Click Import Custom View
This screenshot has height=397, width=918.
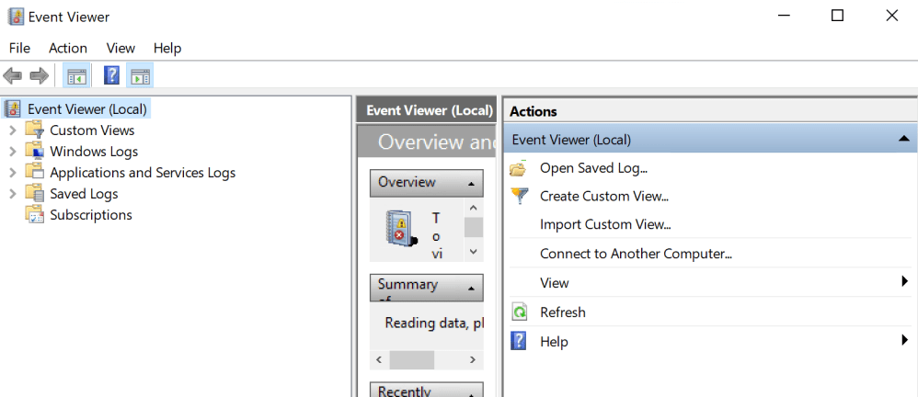(x=605, y=224)
